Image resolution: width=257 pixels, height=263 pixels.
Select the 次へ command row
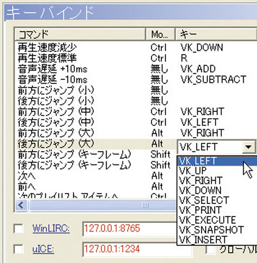[x=96, y=176]
